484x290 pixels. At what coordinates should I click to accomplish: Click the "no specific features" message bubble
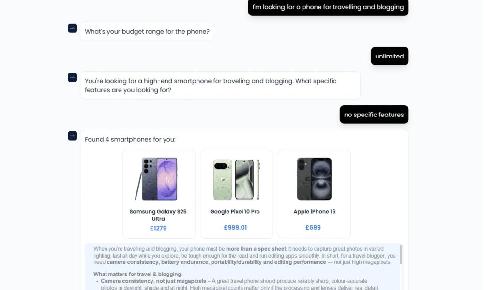(374, 115)
